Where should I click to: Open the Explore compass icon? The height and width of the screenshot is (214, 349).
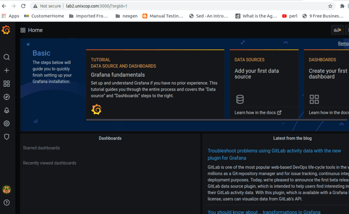pyautogui.click(x=7, y=97)
